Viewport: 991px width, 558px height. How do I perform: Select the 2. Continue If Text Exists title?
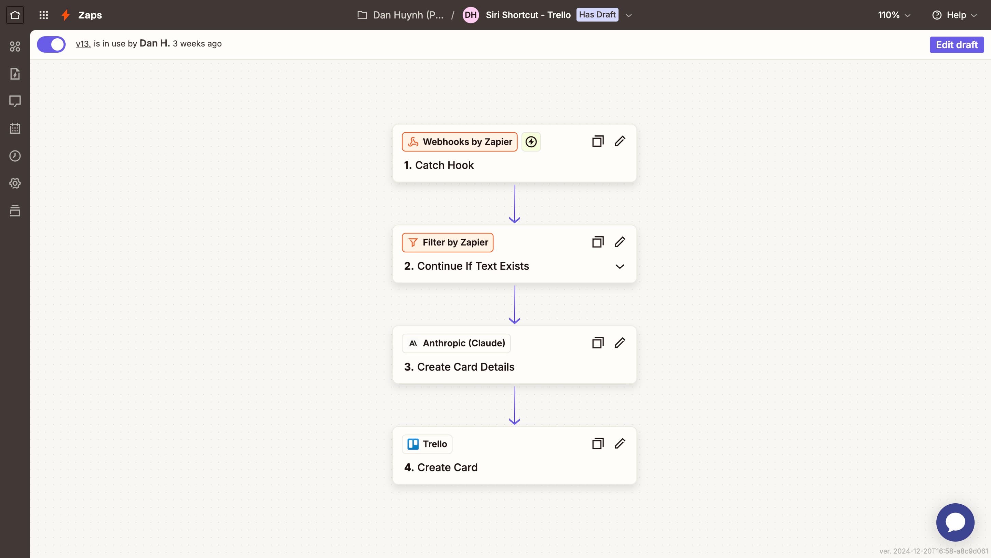coord(466,266)
